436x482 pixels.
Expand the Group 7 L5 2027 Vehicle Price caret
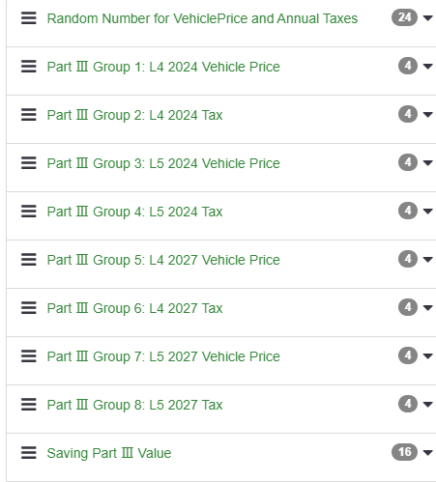427,356
